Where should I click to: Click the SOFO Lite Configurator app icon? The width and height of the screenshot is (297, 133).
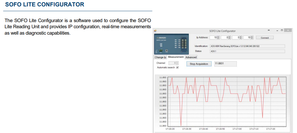(x=155, y=31)
